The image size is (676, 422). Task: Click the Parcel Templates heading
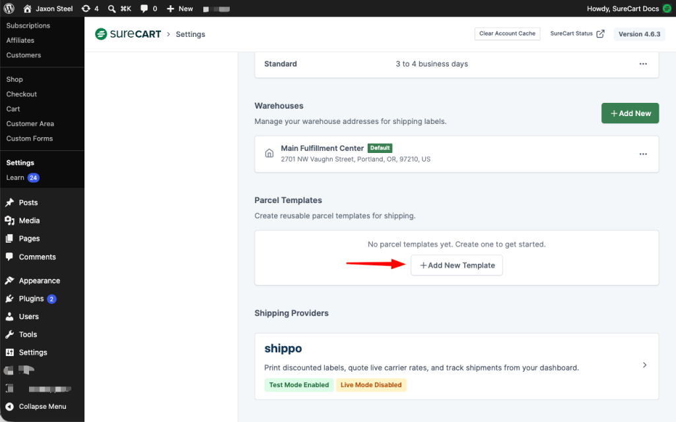tap(288, 200)
